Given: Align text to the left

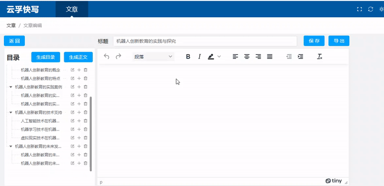Looking at the screenshot, I should coord(235,57).
